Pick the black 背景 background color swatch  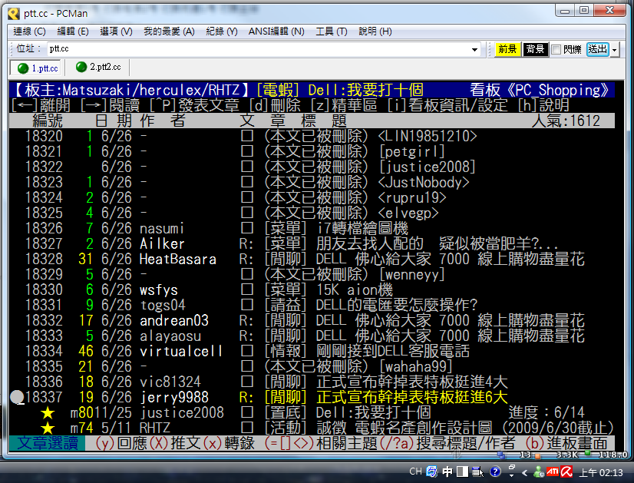pos(535,49)
